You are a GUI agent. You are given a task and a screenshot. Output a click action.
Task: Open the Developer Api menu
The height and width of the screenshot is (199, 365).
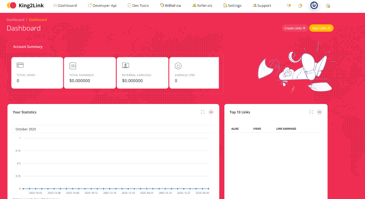[102, 6]
